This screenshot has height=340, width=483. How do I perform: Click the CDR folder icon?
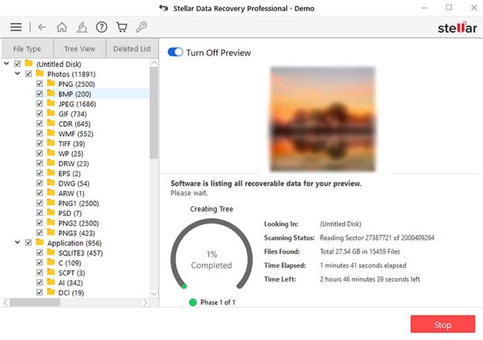(x=51, y=123)
